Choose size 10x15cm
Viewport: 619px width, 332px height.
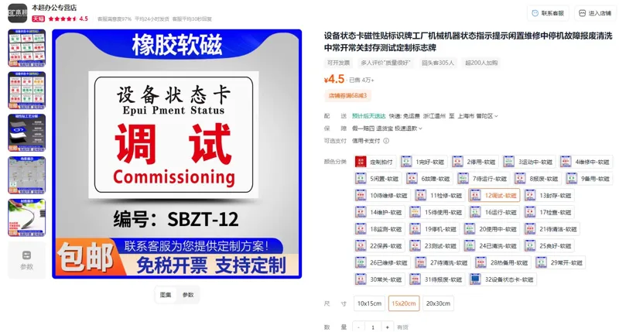tap(369, 303)
